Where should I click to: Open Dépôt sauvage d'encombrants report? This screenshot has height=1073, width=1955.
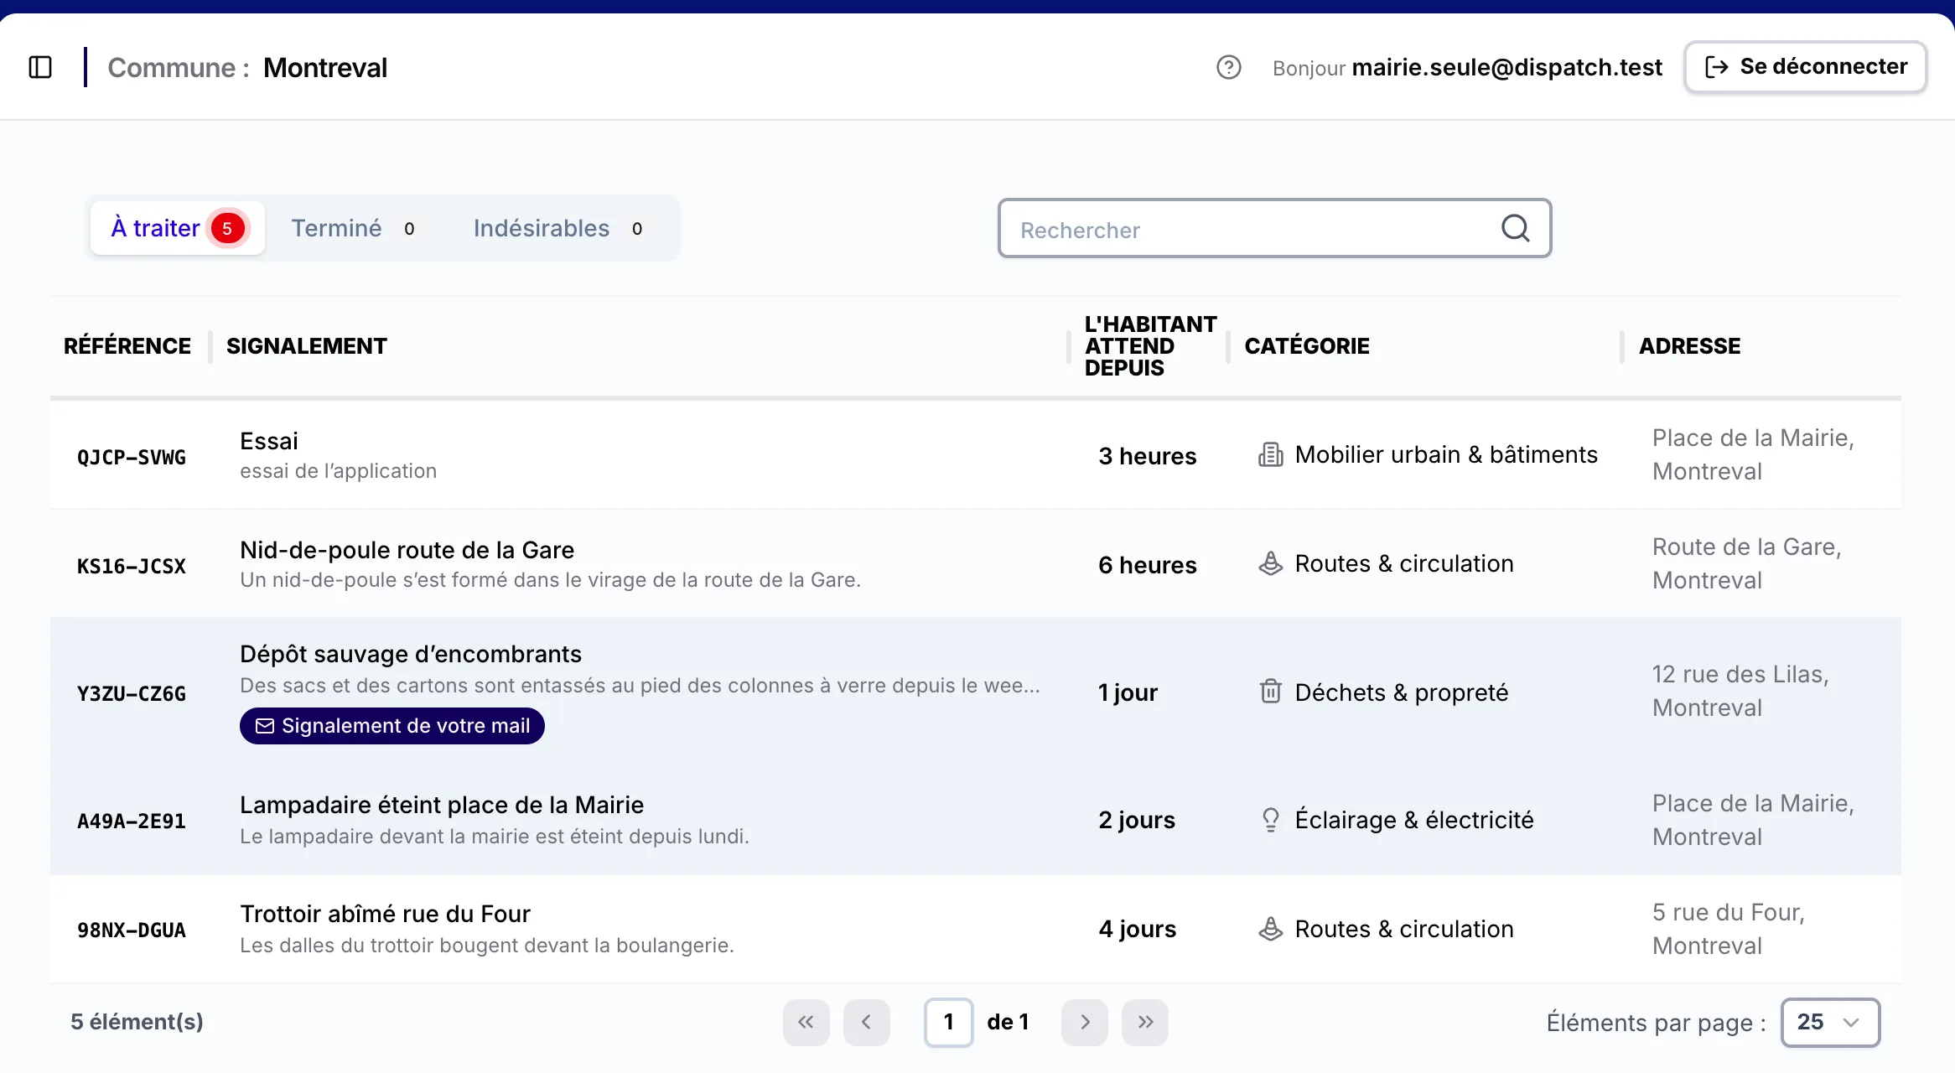(411, 654)
